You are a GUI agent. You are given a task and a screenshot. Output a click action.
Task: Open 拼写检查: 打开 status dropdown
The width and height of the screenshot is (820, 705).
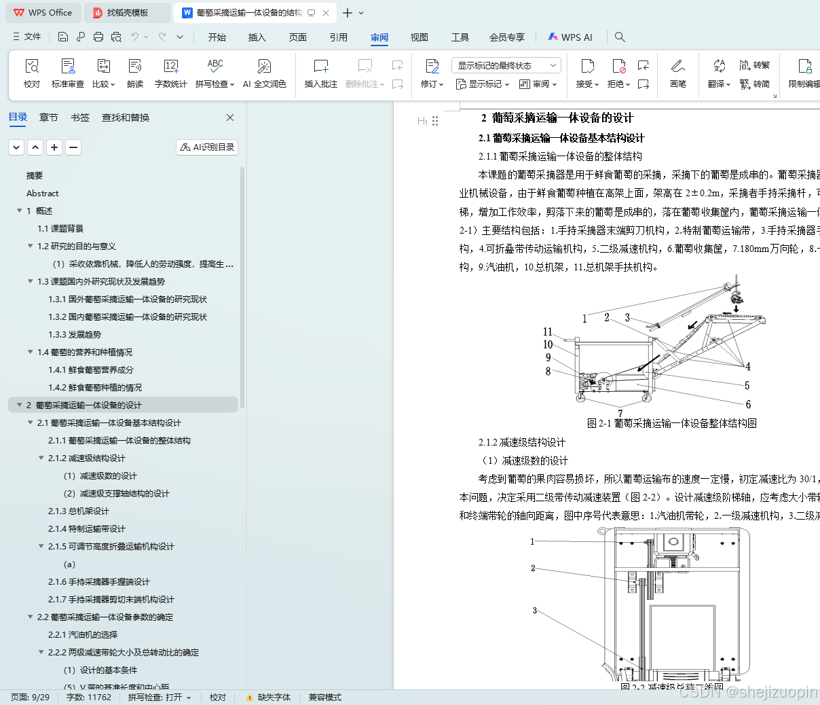point(160,698)
